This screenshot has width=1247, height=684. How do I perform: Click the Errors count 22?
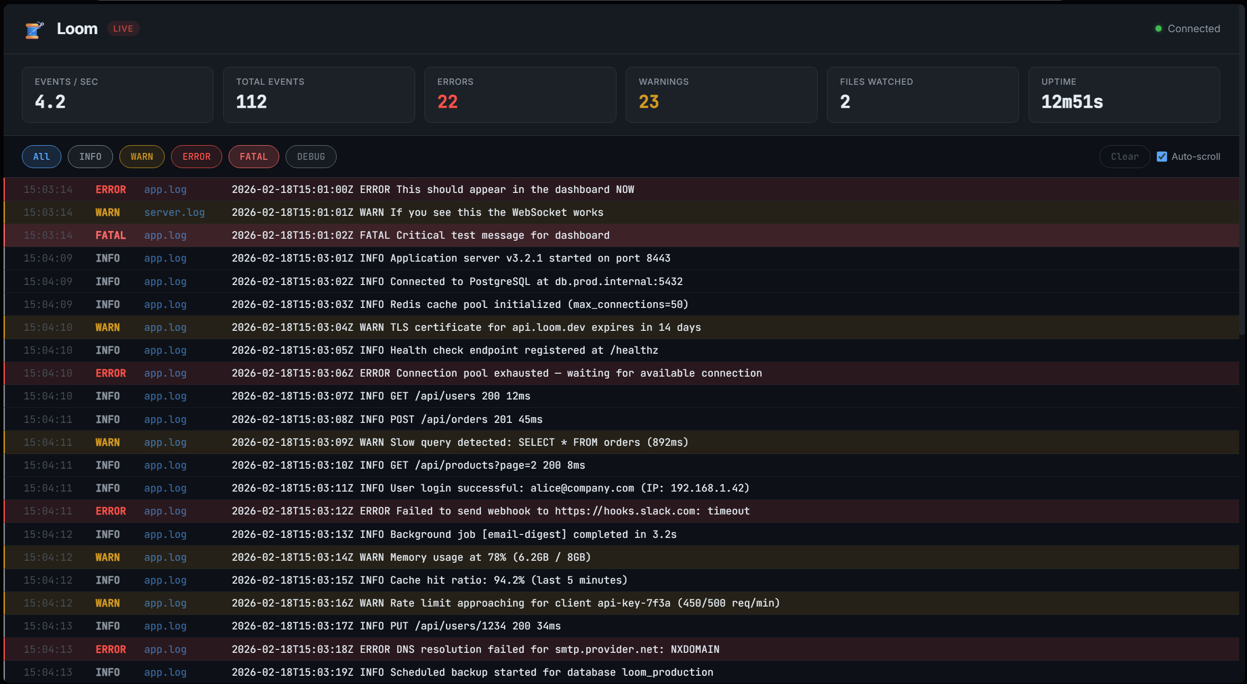pos(447,102)
